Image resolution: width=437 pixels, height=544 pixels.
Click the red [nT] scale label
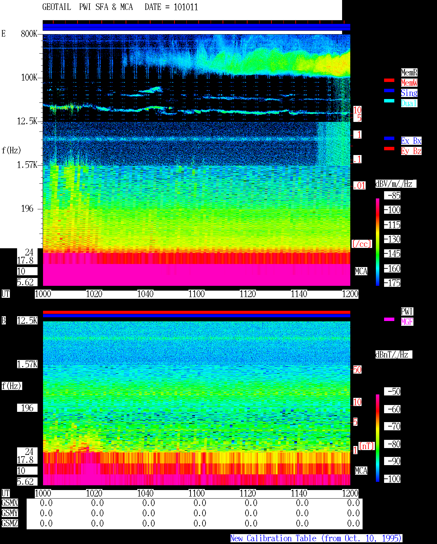click(x=367, y=446)
